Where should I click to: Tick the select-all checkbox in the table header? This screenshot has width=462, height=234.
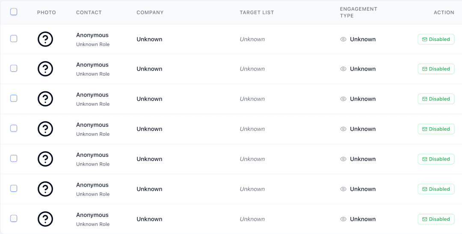14,12
